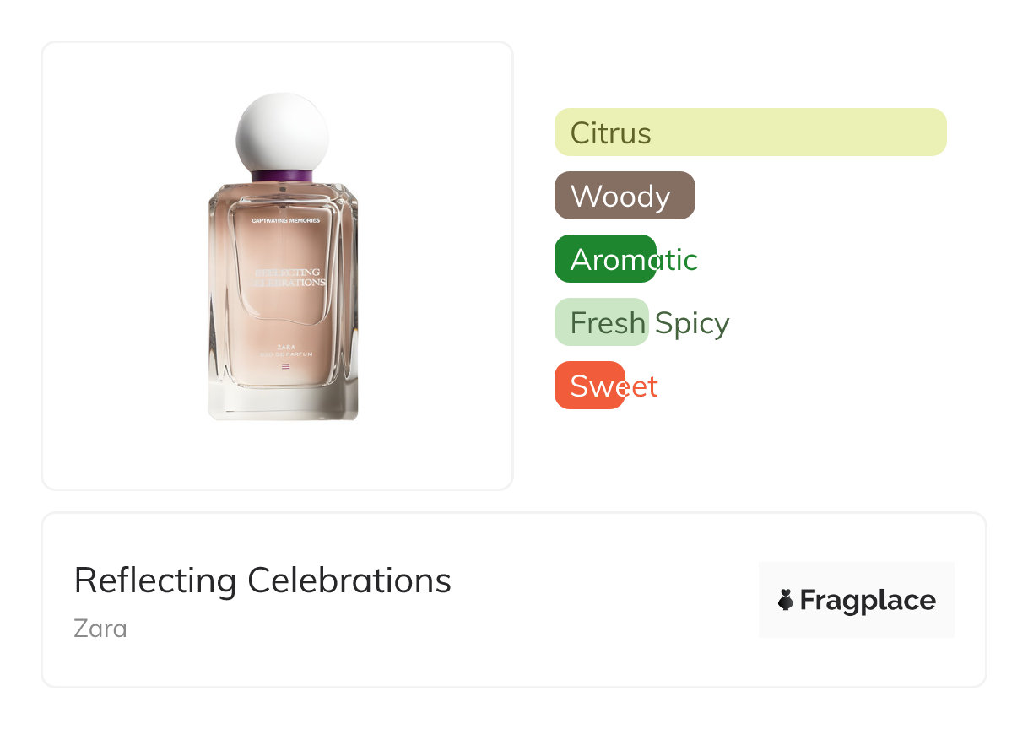Click the brown Woody accord bar
The height and width of the screenshot is (729, 1028).
tap(624, 196)
